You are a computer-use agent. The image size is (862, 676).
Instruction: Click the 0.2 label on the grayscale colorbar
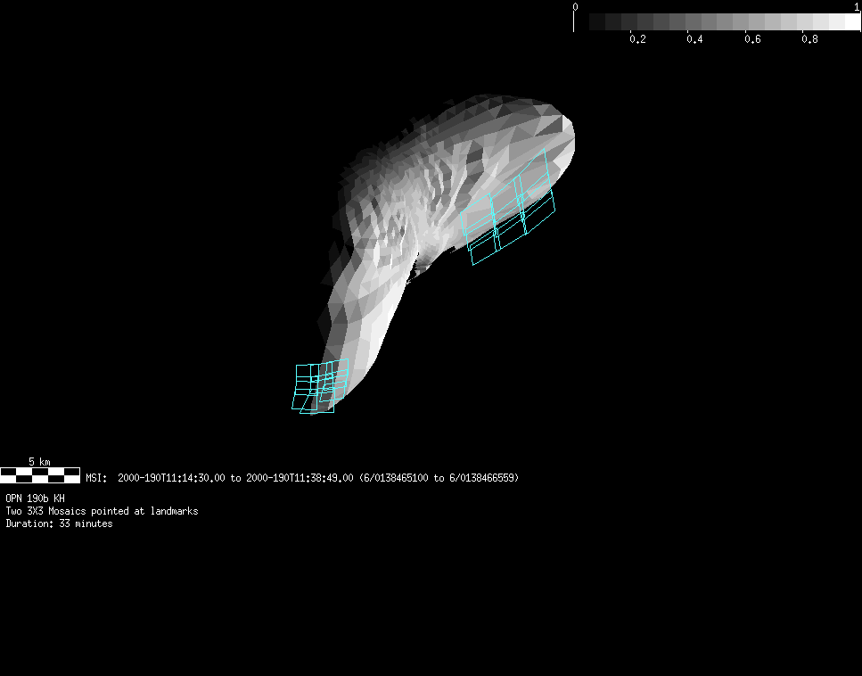click(x=637, y=39)
